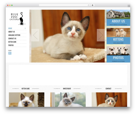Screen dimensions: 136x115
Task: Click chevron beside Home menu item
Action: pyautogui.click(x=25, y=28)
